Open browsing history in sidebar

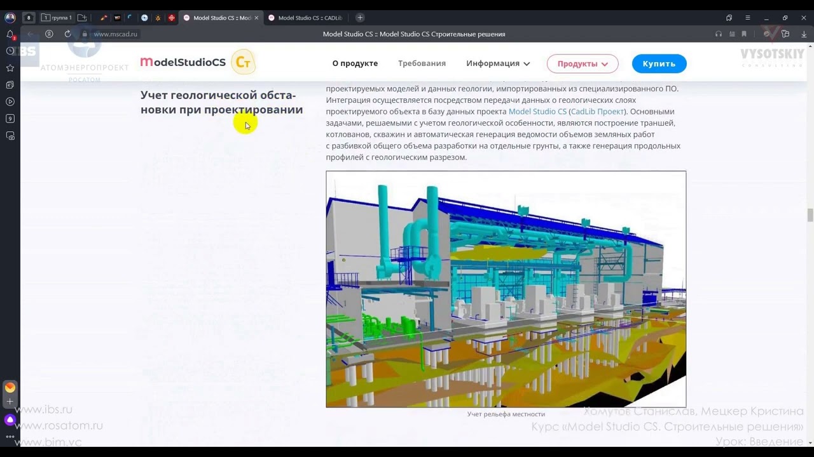10,51
